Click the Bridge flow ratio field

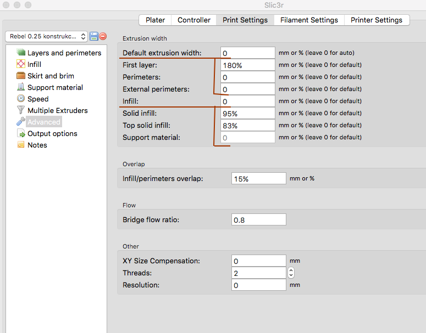click(x=258, y=219)
